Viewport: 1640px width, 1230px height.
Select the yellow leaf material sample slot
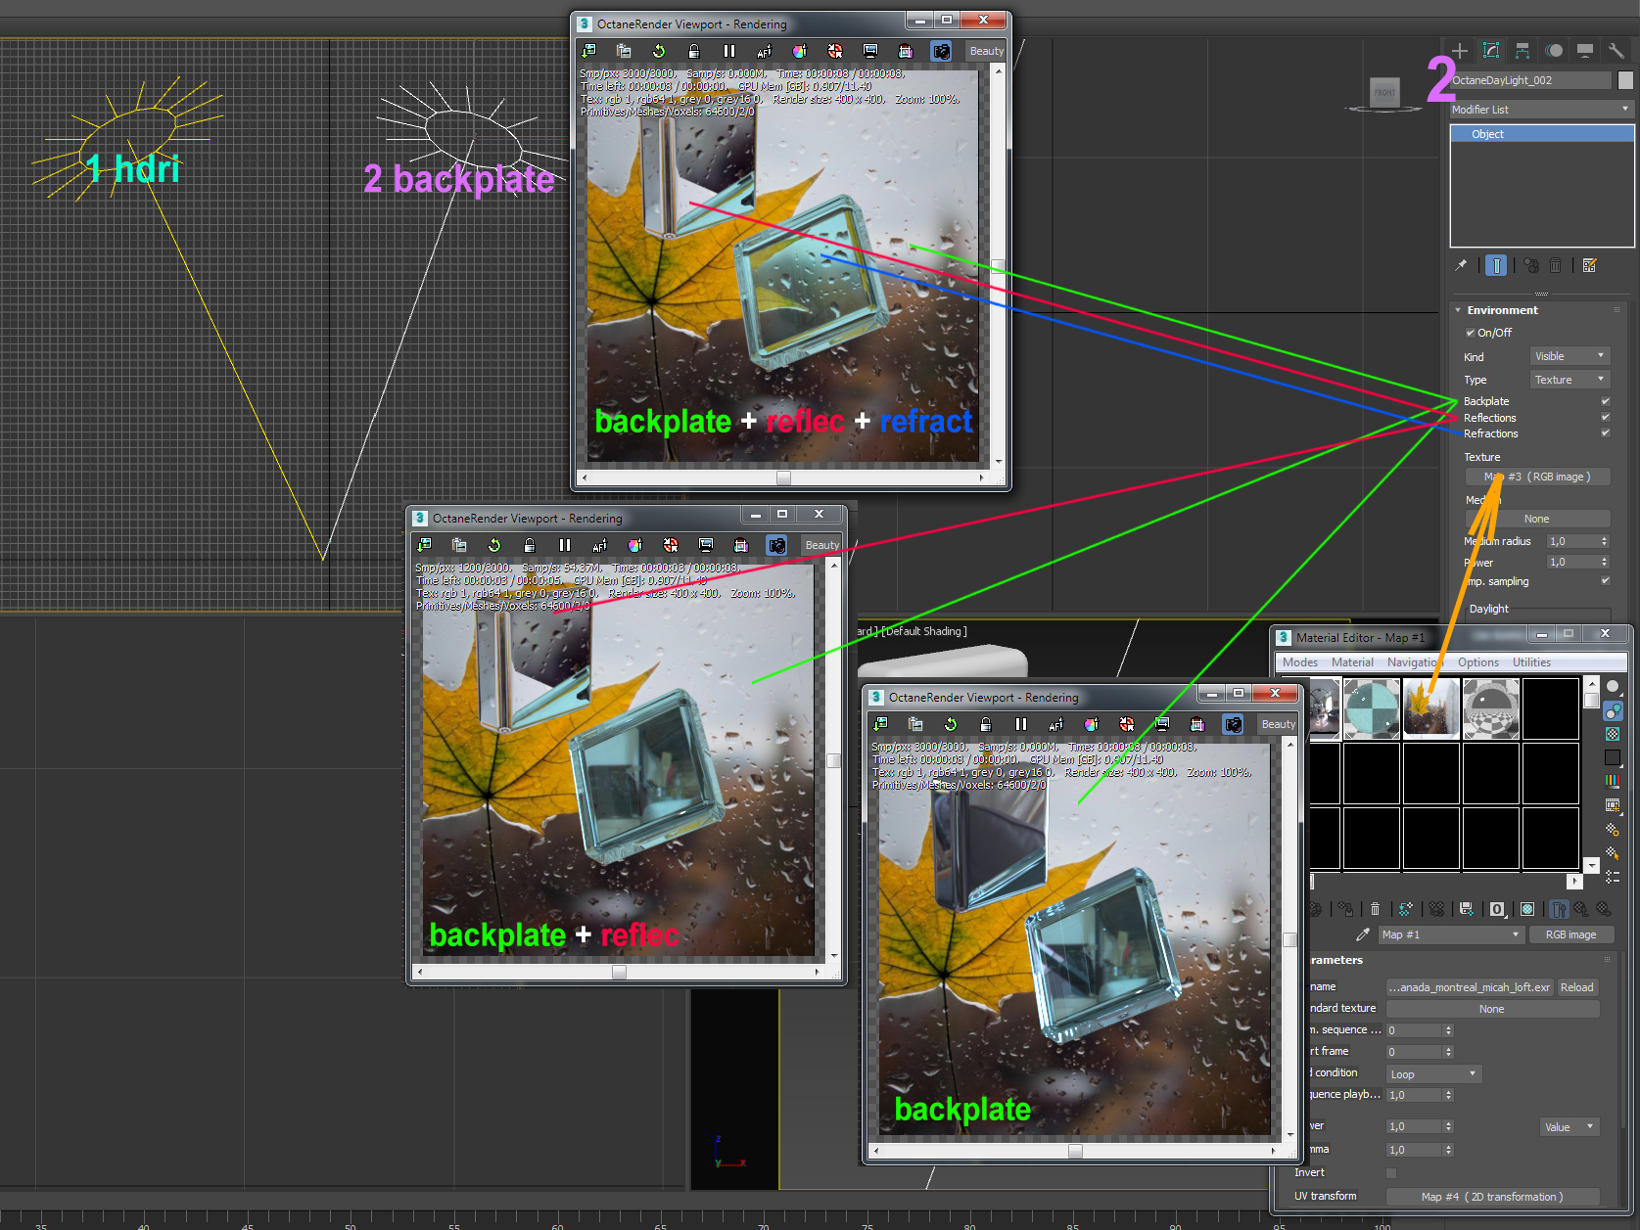point(1431,708)
